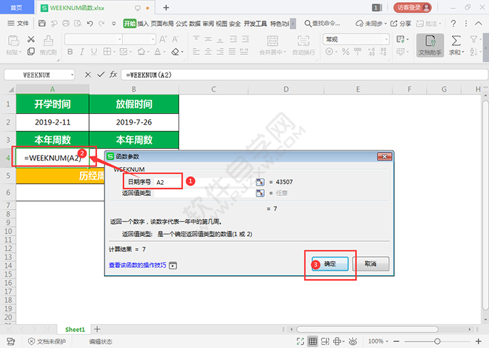489x348 pixels.
Task: Click the zoom in plus button
Action: point(478,341)
